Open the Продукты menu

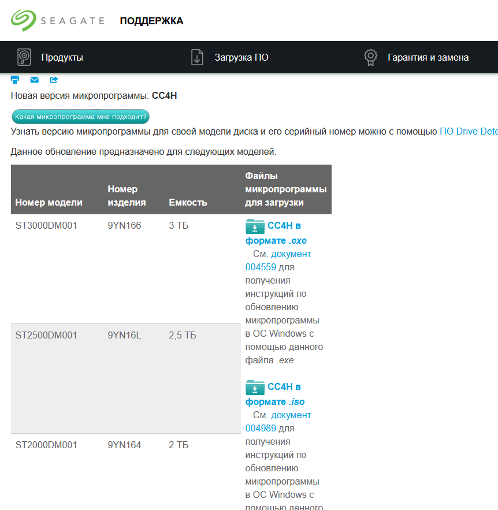click(x=62, y=58)
